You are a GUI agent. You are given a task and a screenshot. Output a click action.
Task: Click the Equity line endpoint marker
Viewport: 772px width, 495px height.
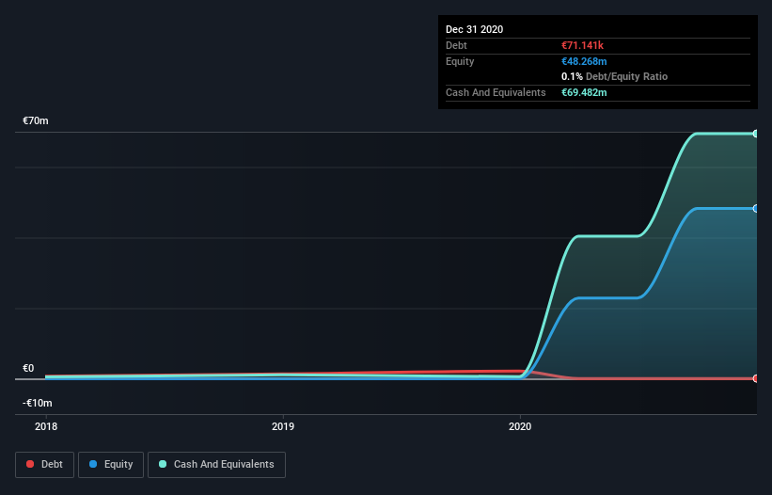click(x=755, y=208)
